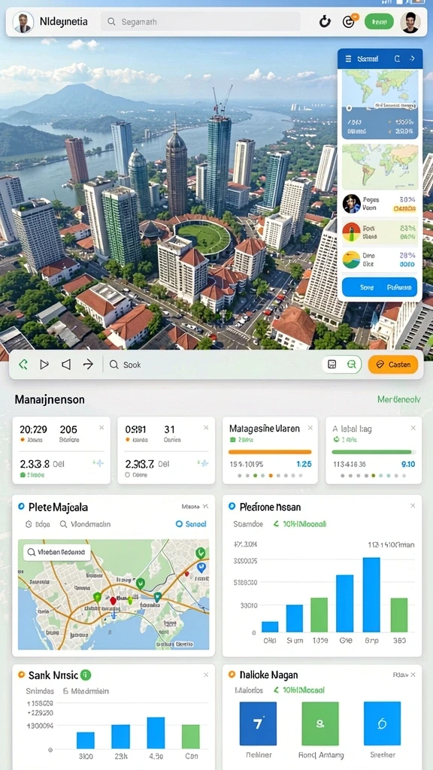Select the orange pagination dot in Matagesihe card

270,475
